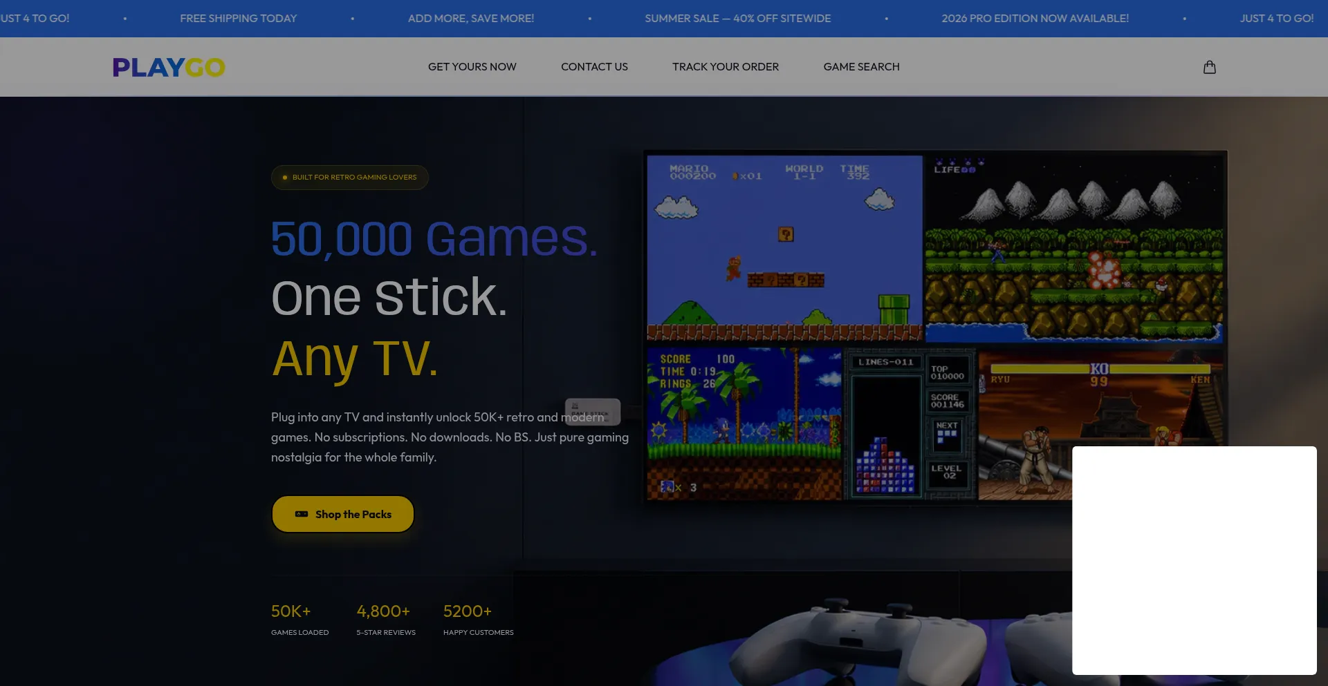Go to CONTACT US page
The height and width of the screenshot is (686, 1328).
(594, 67)
